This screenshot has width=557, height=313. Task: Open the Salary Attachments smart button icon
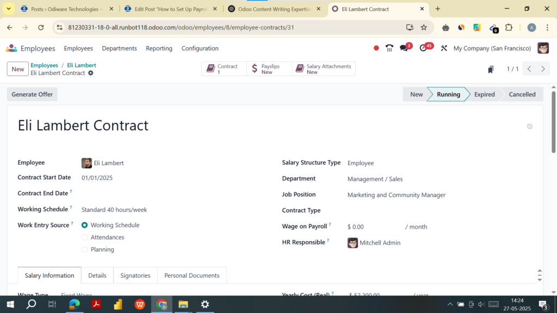coord(299,67)
